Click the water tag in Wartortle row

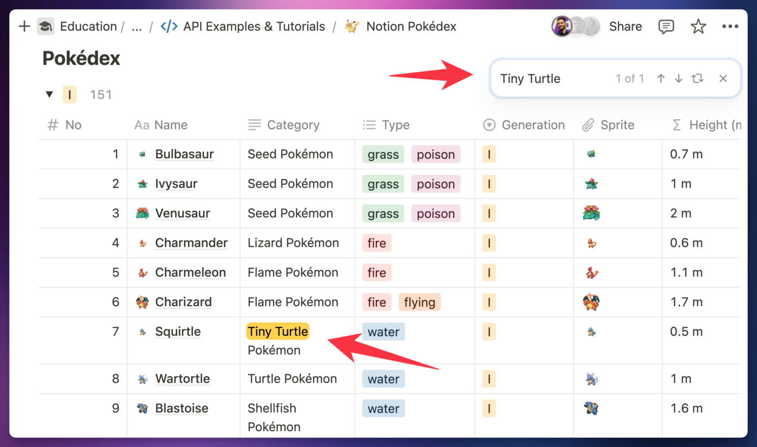pos(383,379)
